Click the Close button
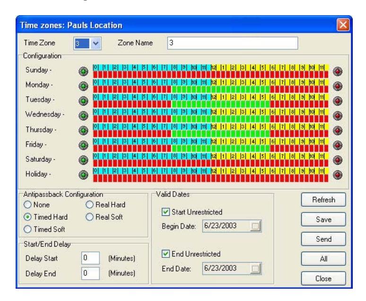366x301 pixels. (x=323, y=278)
